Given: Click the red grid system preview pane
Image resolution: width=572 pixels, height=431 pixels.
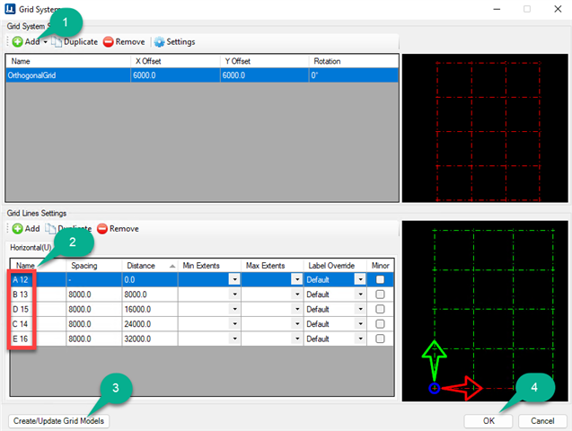Looking at the screenshot, I should point(485,128).
